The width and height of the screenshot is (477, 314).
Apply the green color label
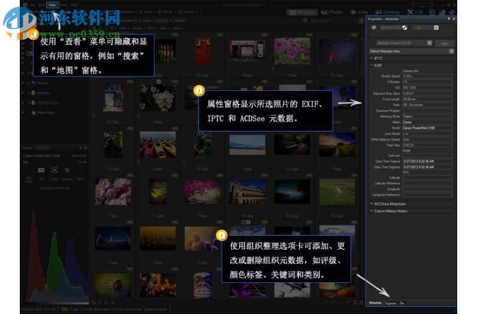423,28
